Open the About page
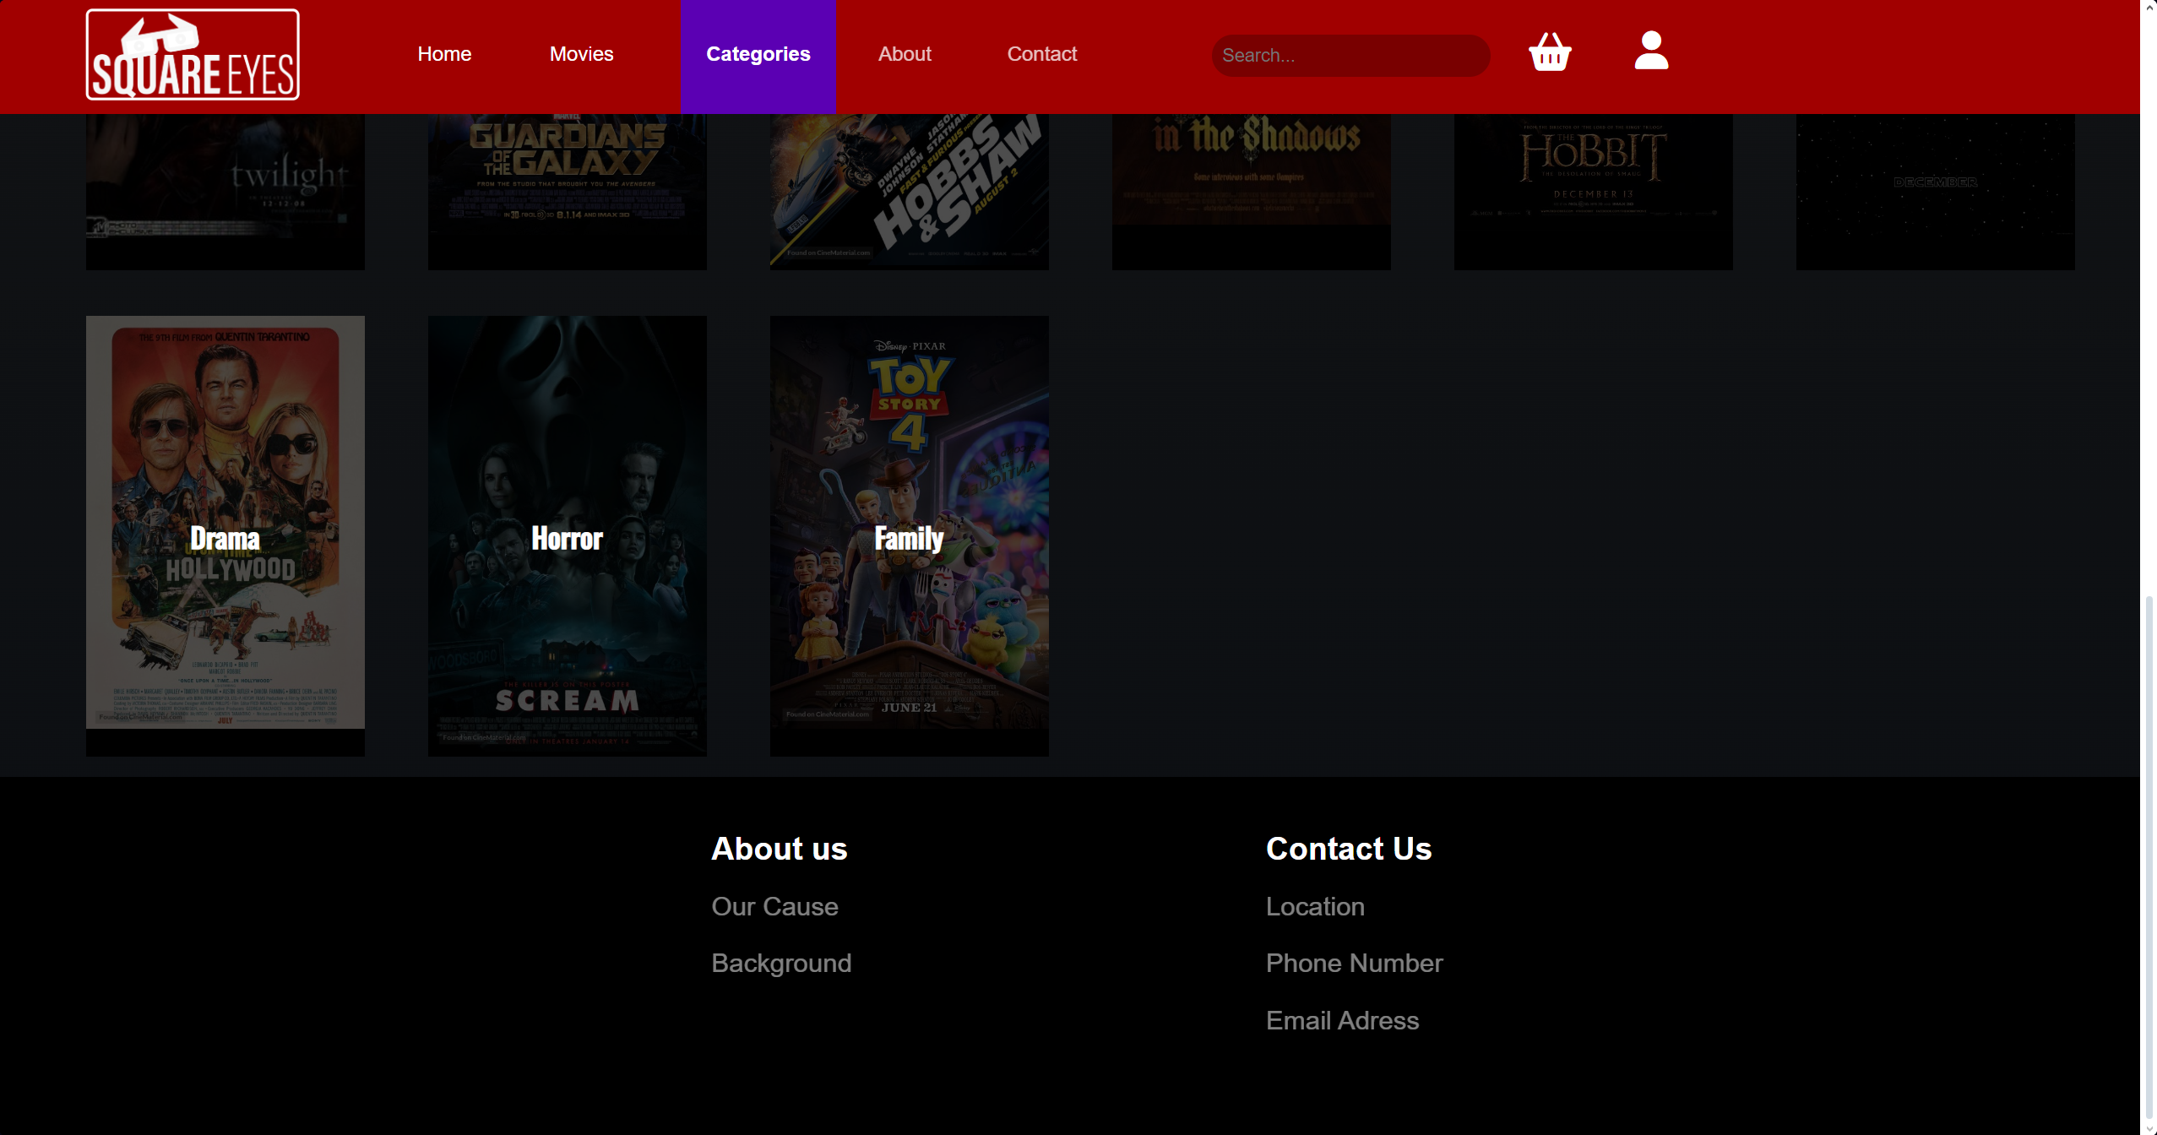This screenshot has height=1135, width=2157. coord(904,54)
